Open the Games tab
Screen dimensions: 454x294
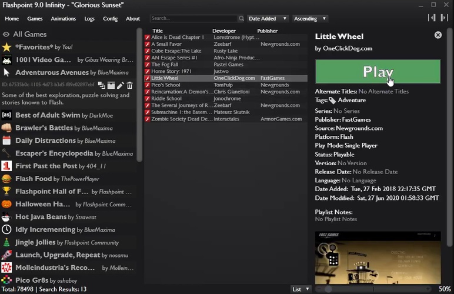[x=35, y=18]
